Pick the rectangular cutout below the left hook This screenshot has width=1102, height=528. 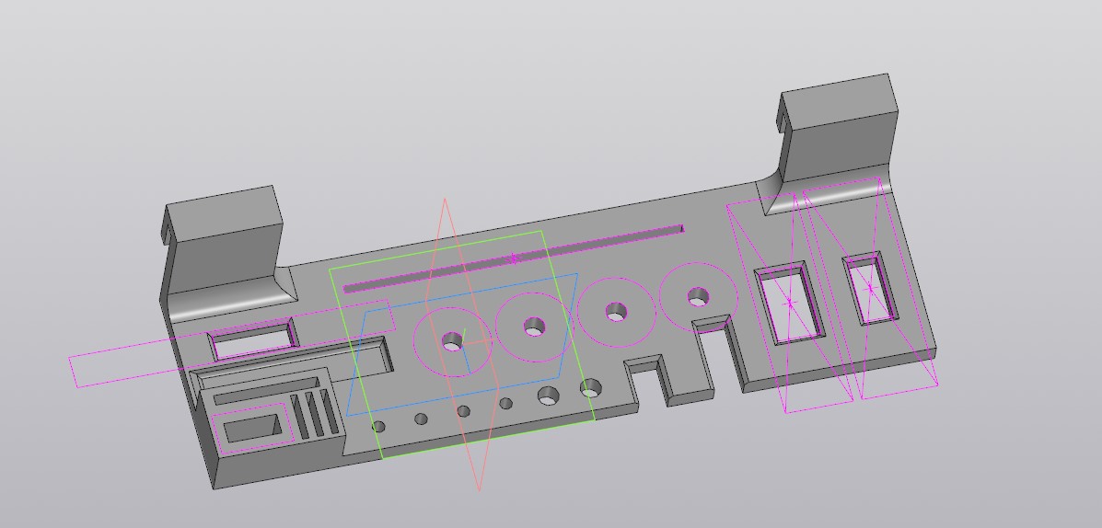click(x=253, y=342)
